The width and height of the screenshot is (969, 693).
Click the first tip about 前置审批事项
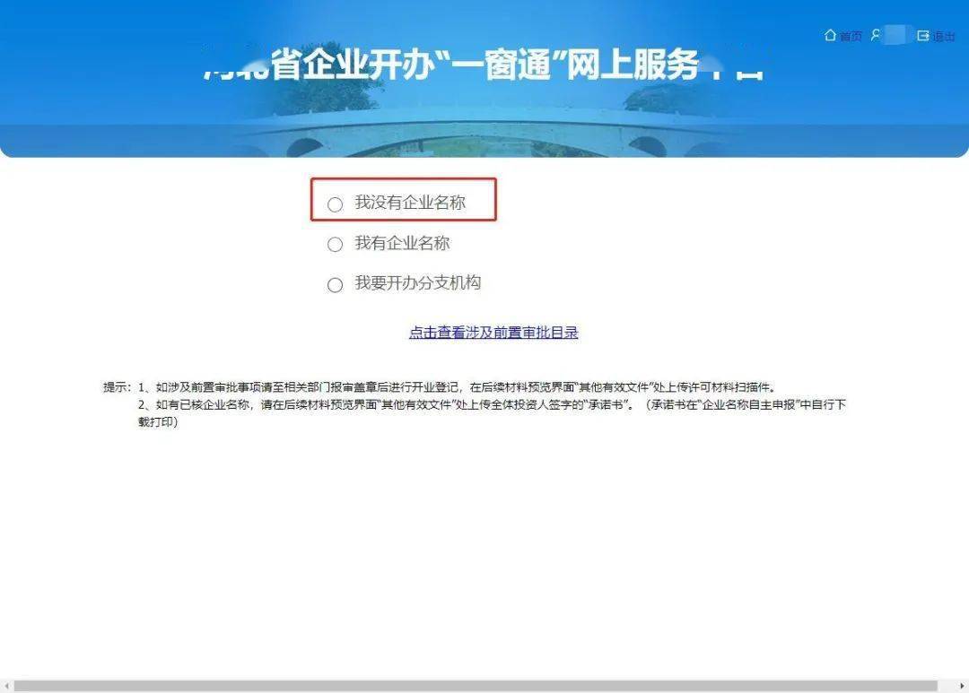[456, 388]
